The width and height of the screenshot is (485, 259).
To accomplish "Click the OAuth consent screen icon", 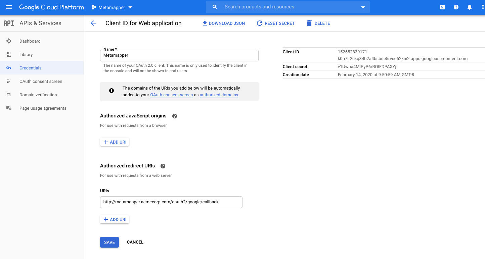I will pos(9,81).
